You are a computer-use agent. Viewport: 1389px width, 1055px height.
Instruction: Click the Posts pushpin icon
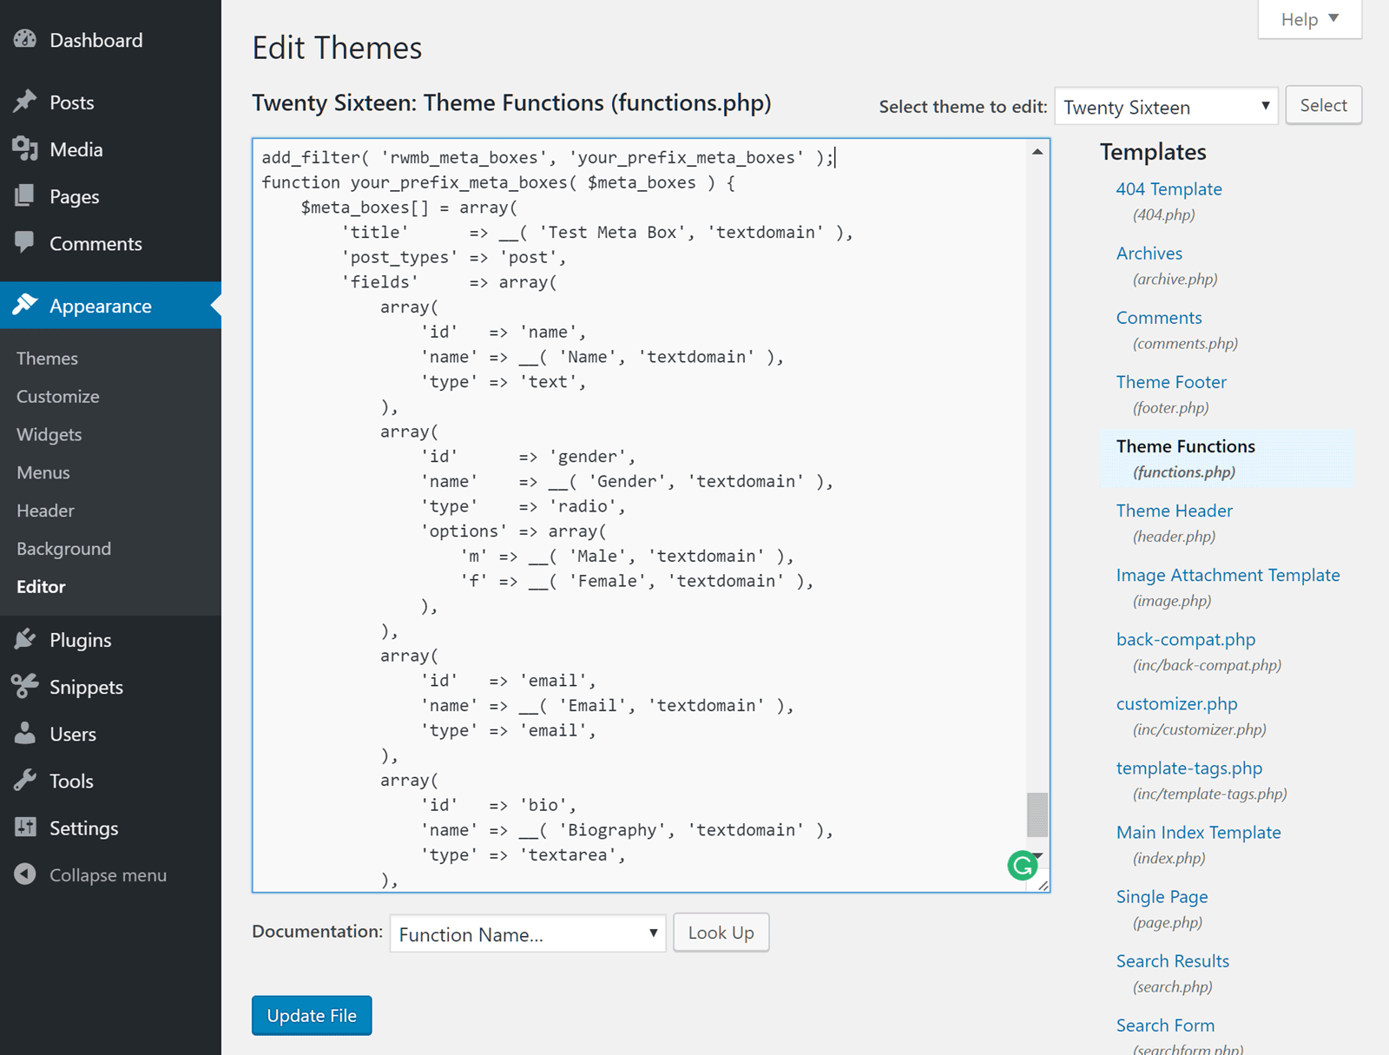coord(25,102)
